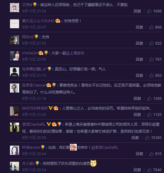Reply to 张京冬Caesar's comment

point(137,98)
